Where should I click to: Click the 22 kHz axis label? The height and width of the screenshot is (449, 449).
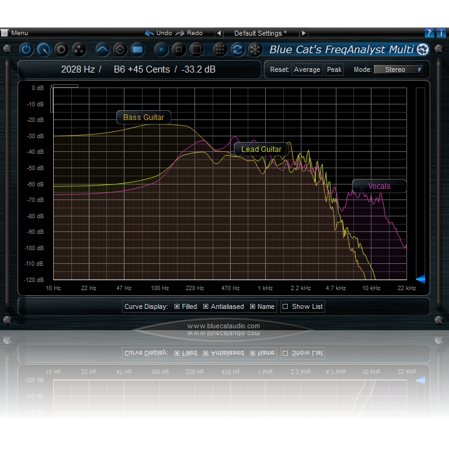[x=406, y=288]
